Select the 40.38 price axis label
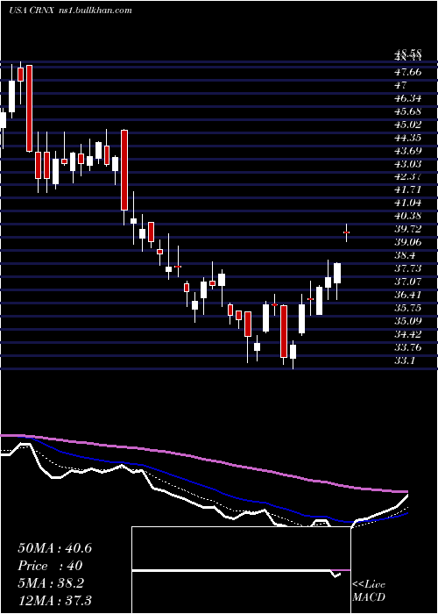 tap(407, 216)
